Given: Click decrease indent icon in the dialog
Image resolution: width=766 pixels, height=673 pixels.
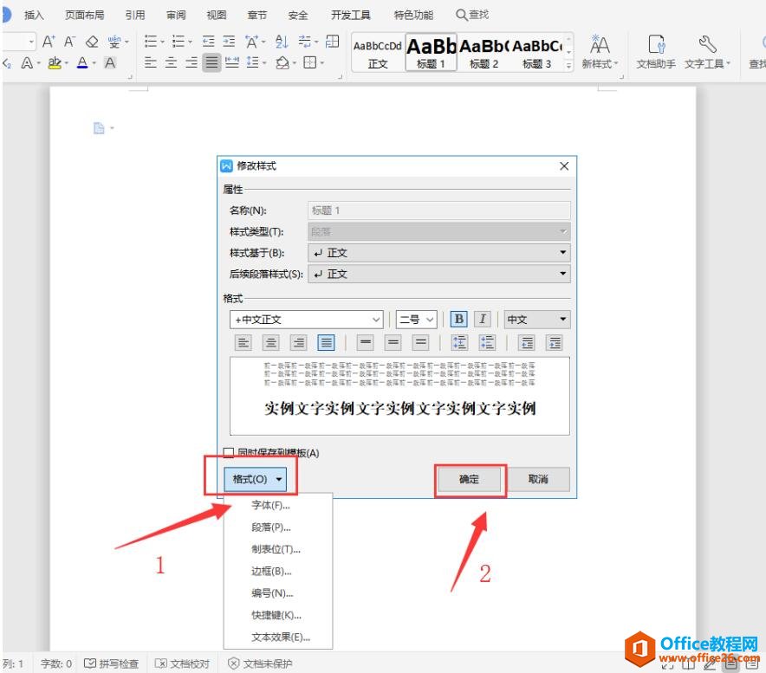Looking at the screenshot, I should pyautogui.click(x=526, y=343).
